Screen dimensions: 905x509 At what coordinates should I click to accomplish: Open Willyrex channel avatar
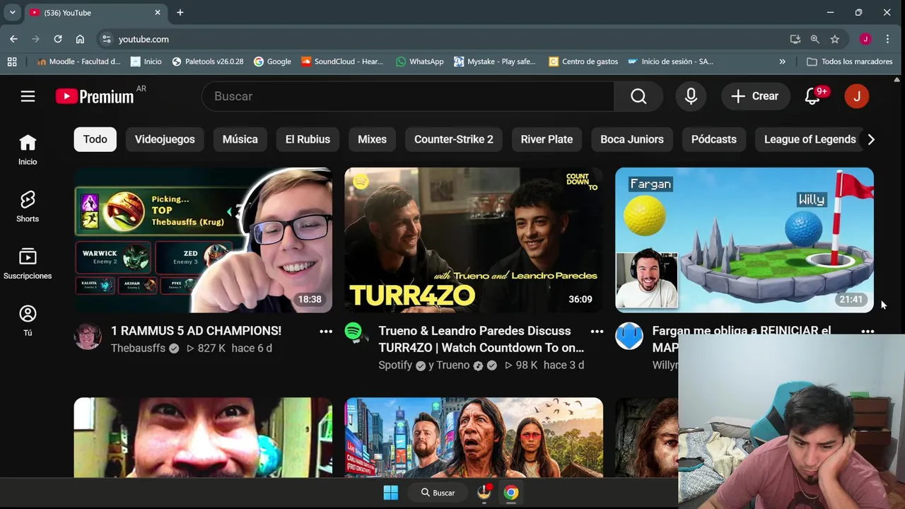[629, 337]
